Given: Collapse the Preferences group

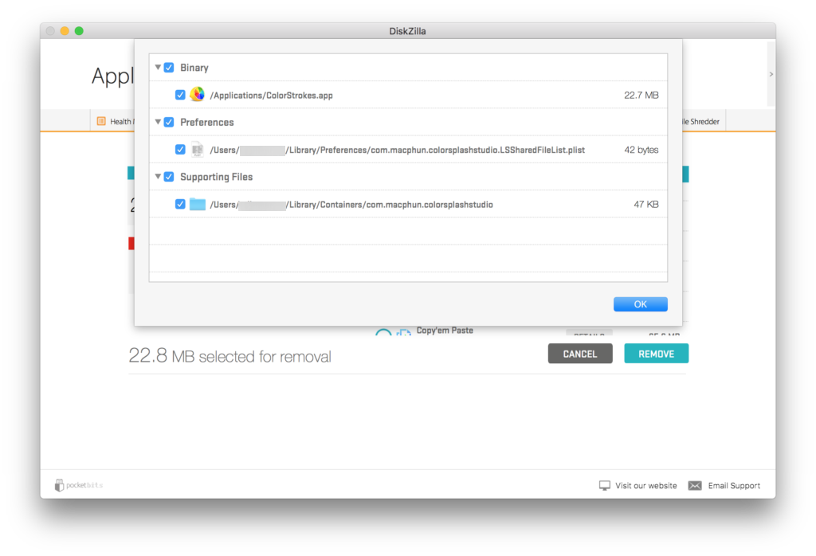Looking at the screenshot, I should [158, 122].
